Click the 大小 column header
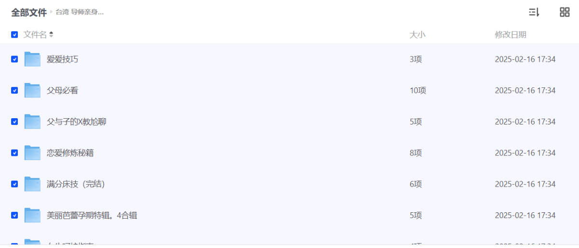The image size is (579, 248). pos(417,35)
